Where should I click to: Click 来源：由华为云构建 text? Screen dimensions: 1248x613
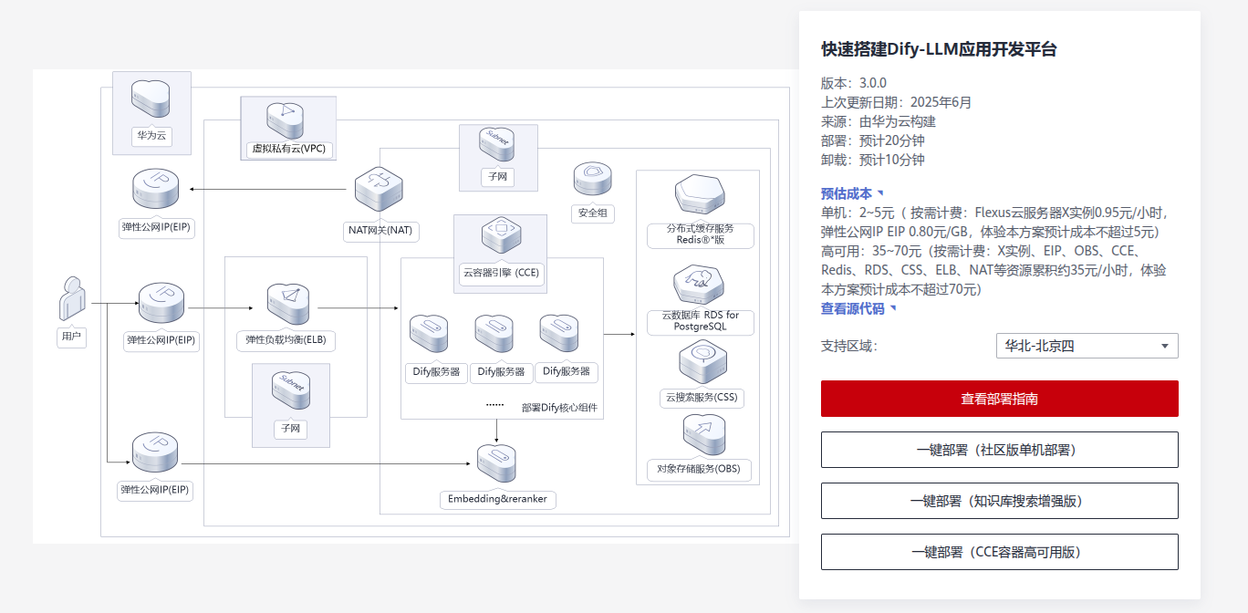pyautogui.click(x=879, y=121)
